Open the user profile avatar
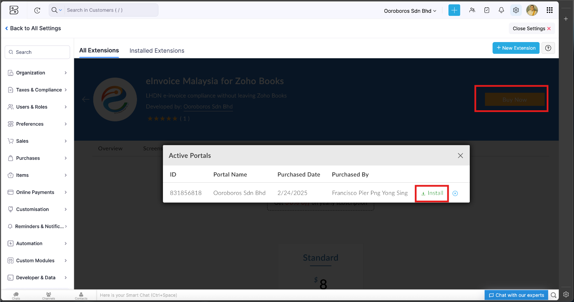Screen dimensions: 574x302 pos(532,10)
